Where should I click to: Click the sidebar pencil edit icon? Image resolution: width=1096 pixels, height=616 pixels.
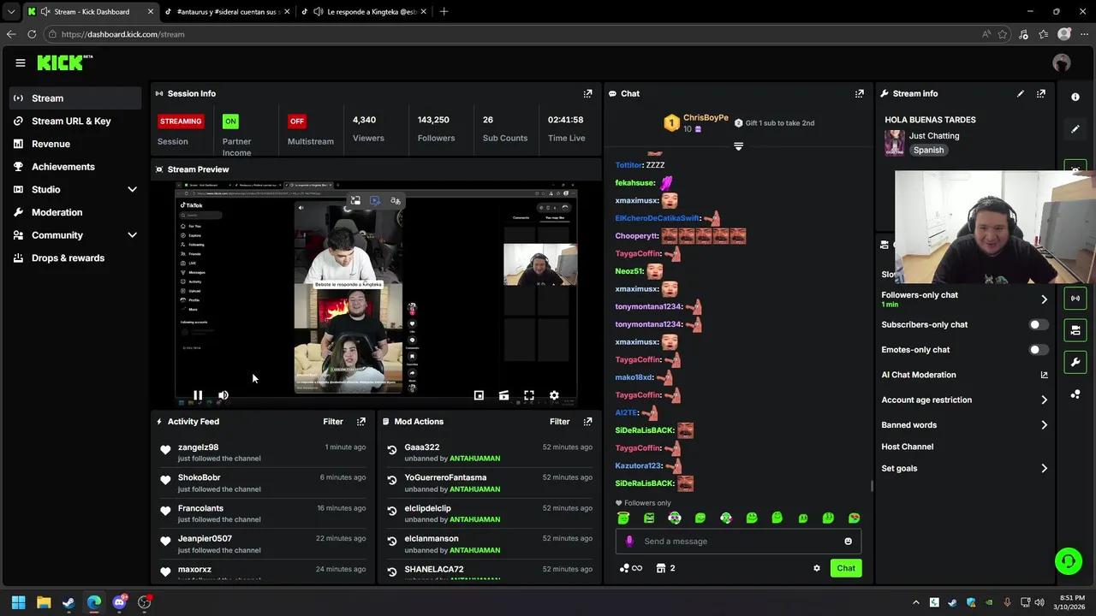click(1075, 129)
